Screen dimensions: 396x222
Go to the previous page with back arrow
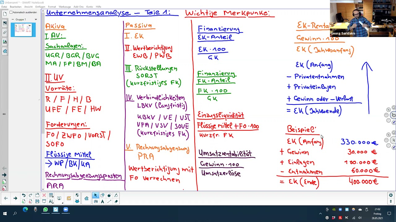6,198
